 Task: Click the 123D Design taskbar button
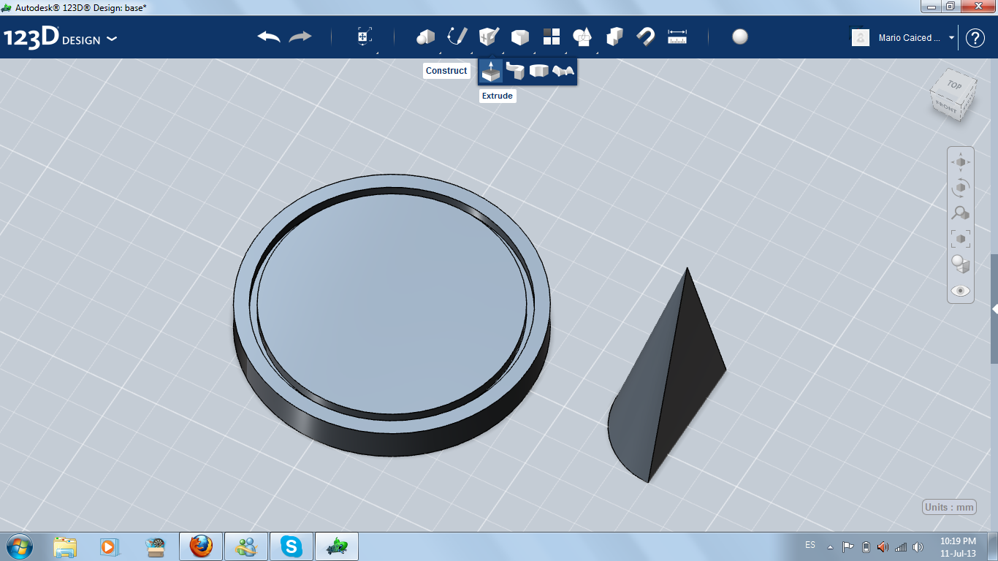[x=337, y=546]
